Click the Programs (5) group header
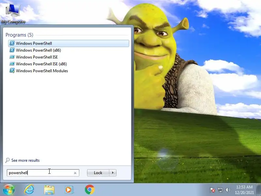Screen dimensions: 261x196 [19, 35]
